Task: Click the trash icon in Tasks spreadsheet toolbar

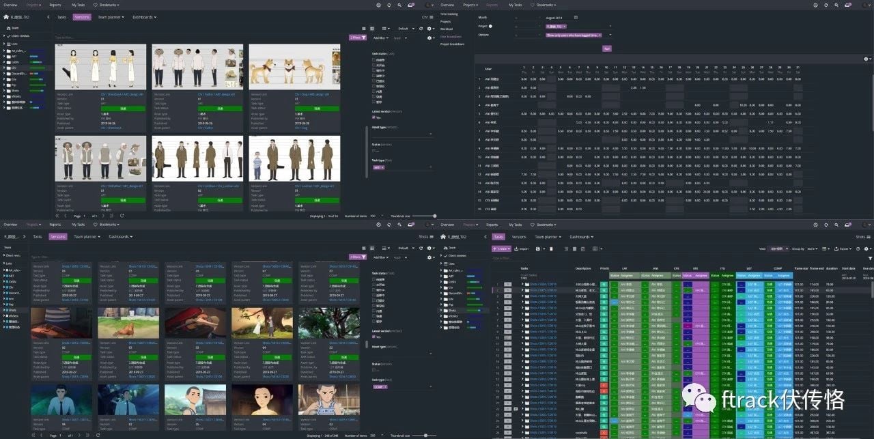Action: pos(551,249)
